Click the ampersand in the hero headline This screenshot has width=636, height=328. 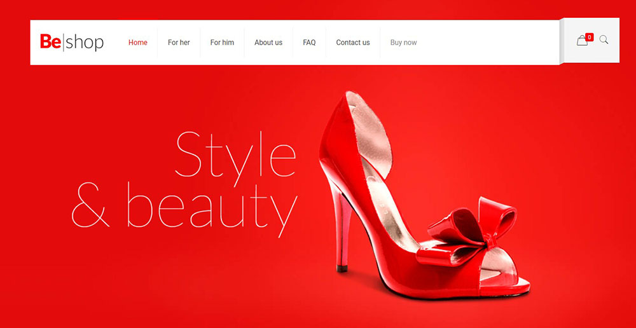91,207
